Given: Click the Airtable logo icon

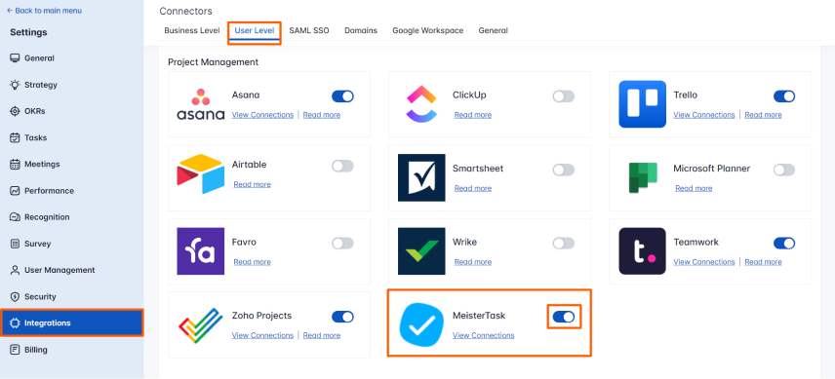Looking at the screenshot, I should pos(200,173).
